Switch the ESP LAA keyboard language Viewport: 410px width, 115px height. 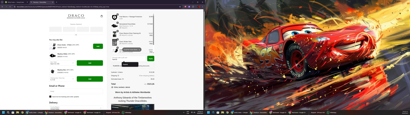(188, 112)
